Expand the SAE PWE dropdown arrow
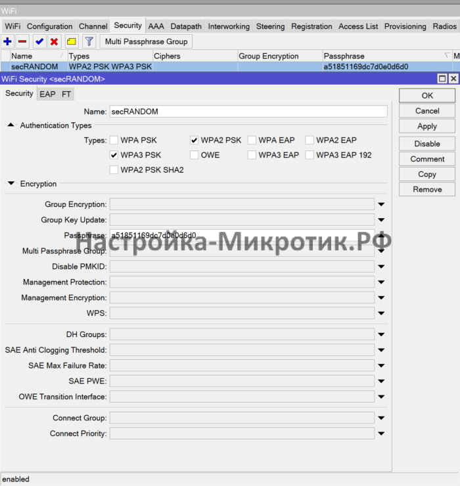 coord(381,381)
